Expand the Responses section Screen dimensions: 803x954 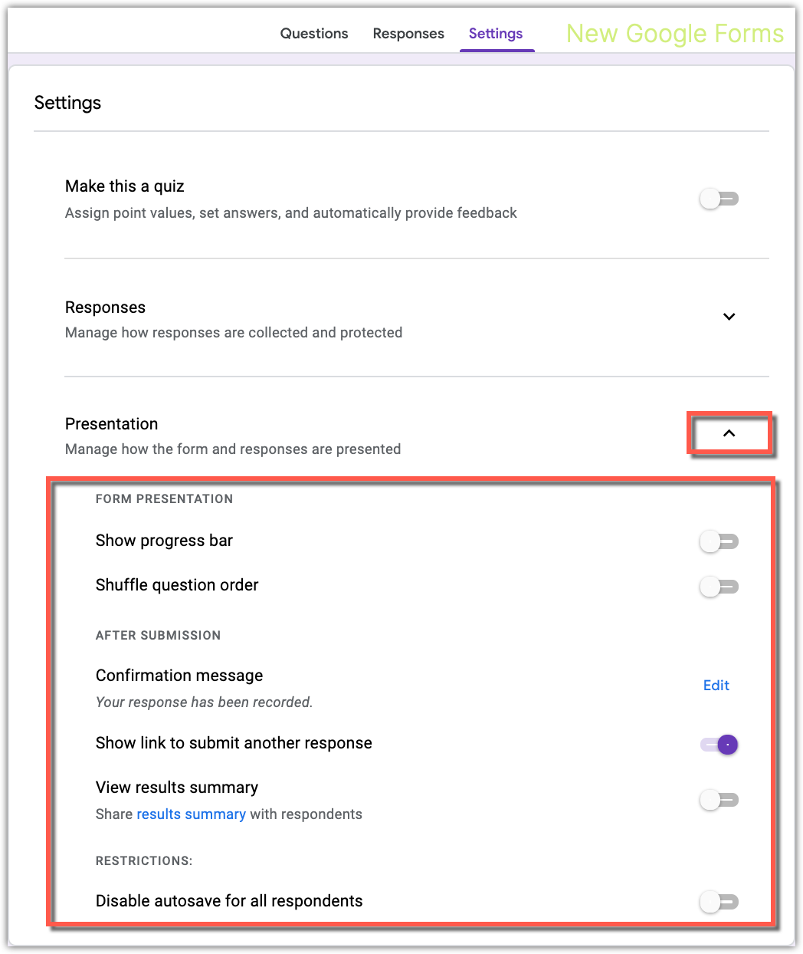coord(729,317)
